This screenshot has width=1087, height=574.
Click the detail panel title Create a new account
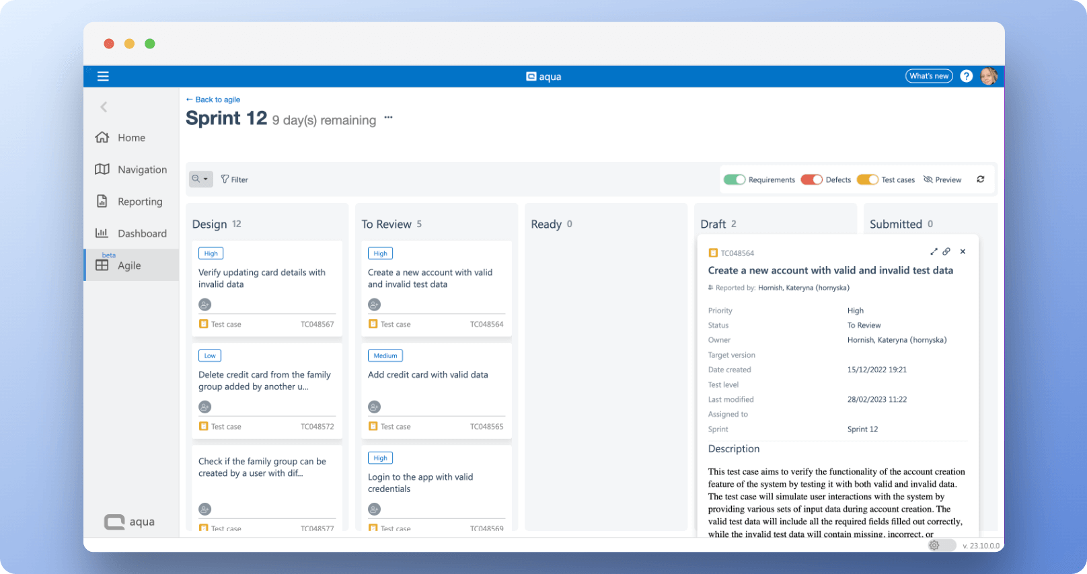click(x=830, y=270)
